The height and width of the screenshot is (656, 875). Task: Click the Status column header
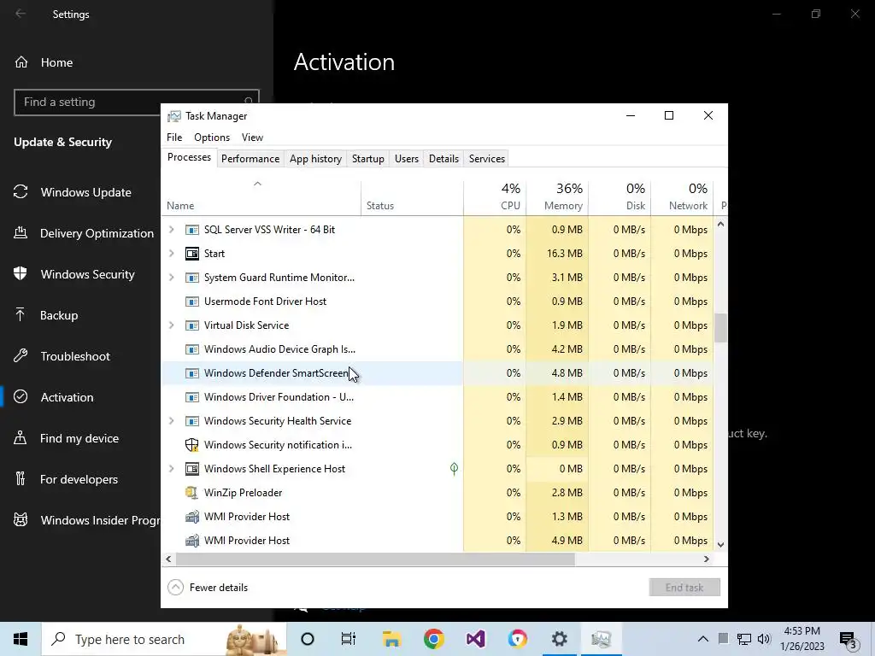(413, 198)
